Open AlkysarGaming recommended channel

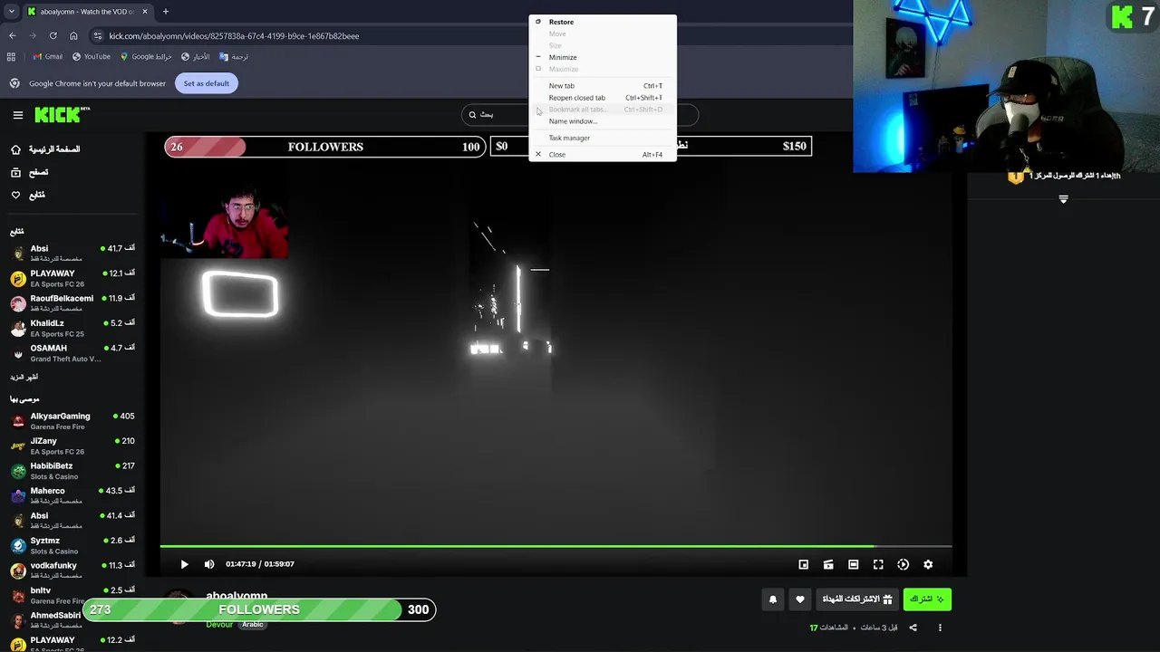coord(72,421)
